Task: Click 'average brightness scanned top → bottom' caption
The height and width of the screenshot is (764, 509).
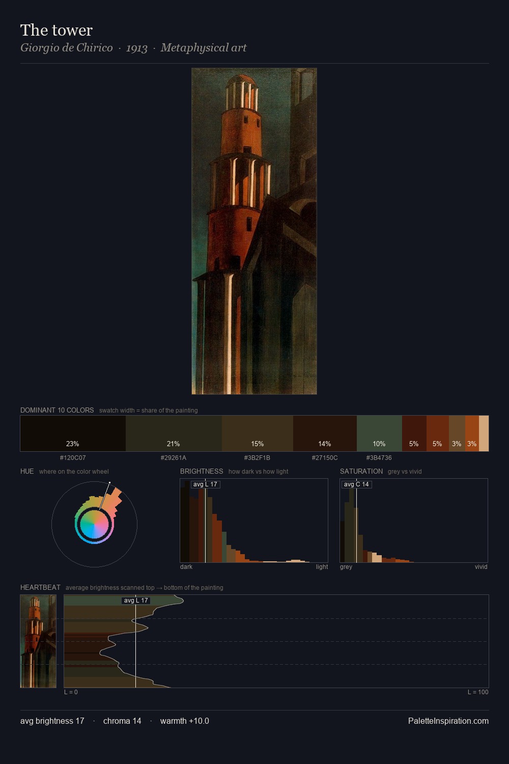Action: click(x=145, y=588)
